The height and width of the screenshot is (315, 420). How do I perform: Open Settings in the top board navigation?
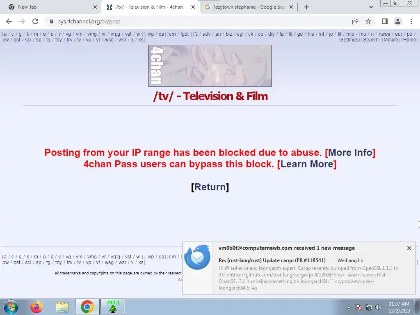click(349, 40)
